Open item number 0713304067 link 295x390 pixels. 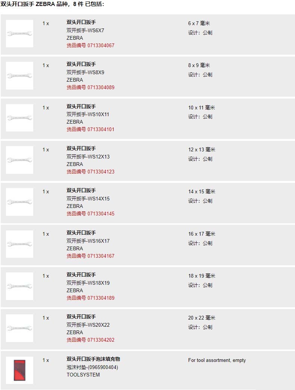[90, 45]
